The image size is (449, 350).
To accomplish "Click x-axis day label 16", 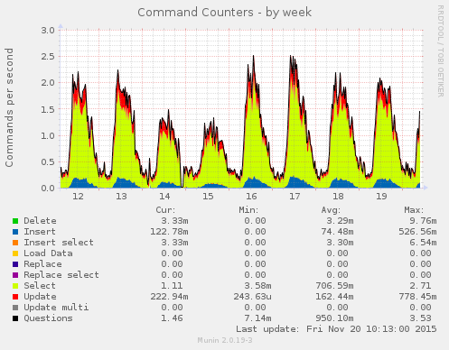I will [251, 197].
